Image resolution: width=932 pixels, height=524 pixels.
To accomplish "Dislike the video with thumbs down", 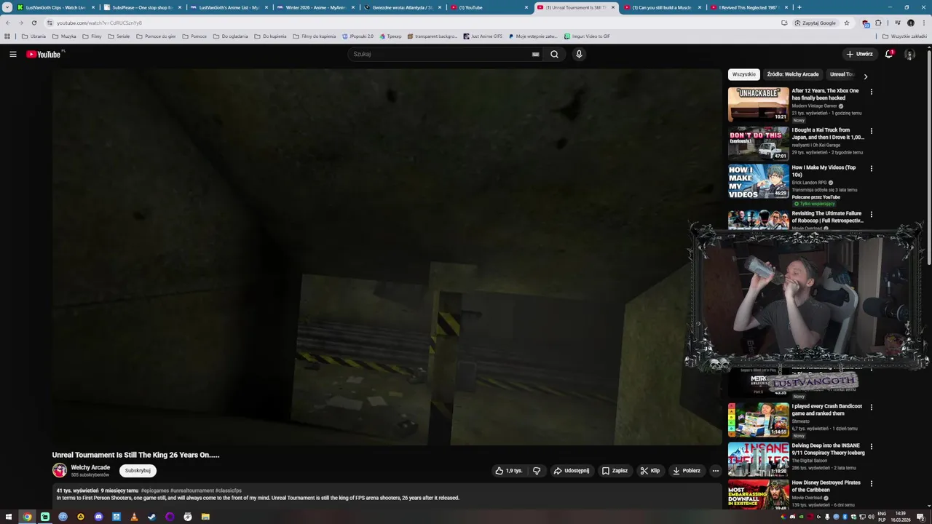I will [537, 471].
